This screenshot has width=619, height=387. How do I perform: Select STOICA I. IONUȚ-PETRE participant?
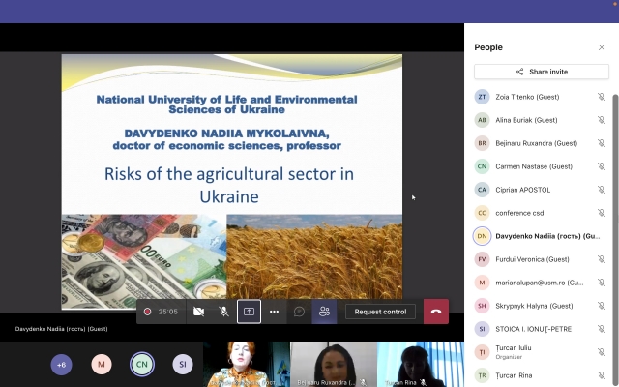pos(542,329)
